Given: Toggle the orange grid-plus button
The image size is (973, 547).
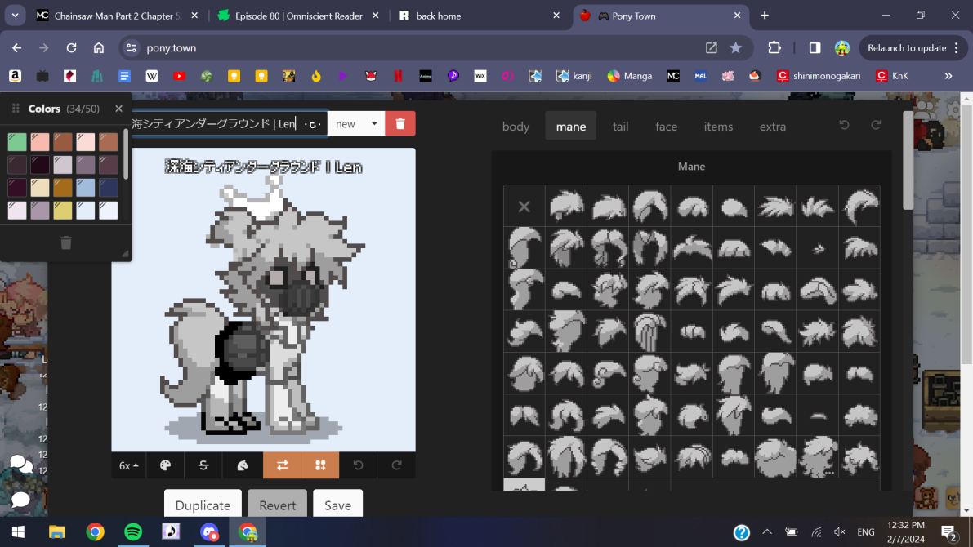Looking at the screenshot, I should pyautogui.click(x=320, y=465).
